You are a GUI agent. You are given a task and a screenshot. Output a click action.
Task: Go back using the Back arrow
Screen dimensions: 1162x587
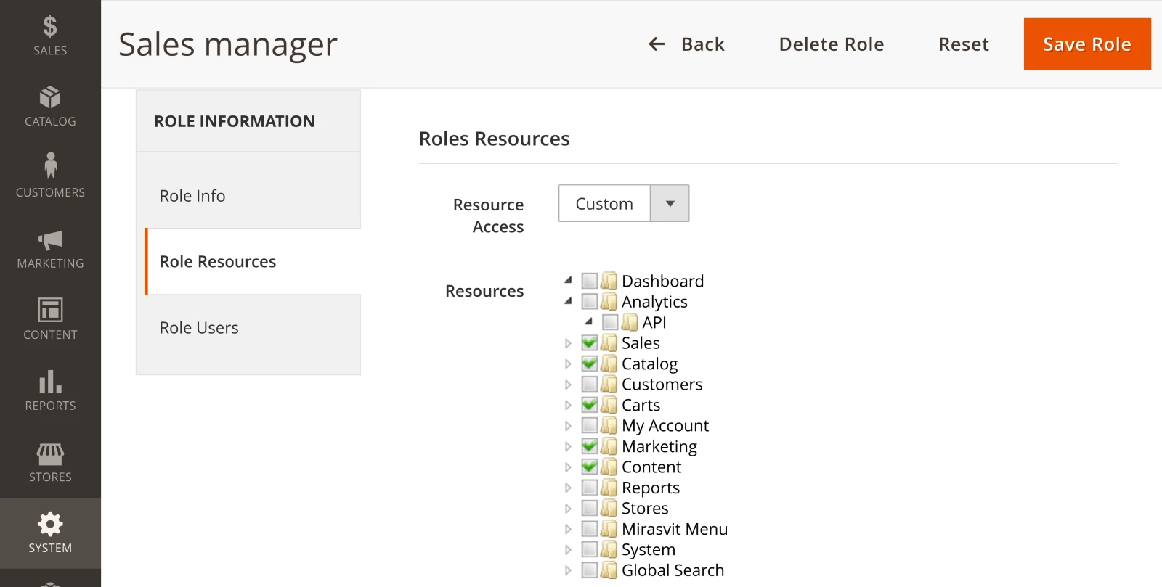pyautogui.click(x=686, y=44)
